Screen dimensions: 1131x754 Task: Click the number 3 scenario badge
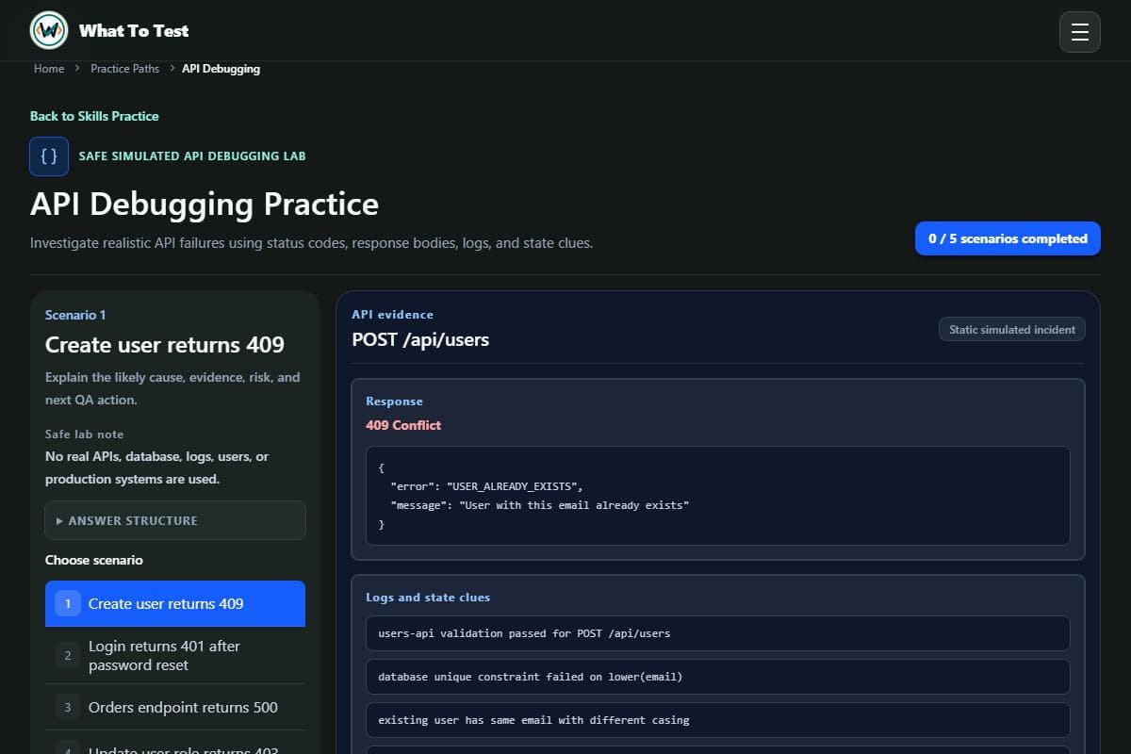[68, 707]
